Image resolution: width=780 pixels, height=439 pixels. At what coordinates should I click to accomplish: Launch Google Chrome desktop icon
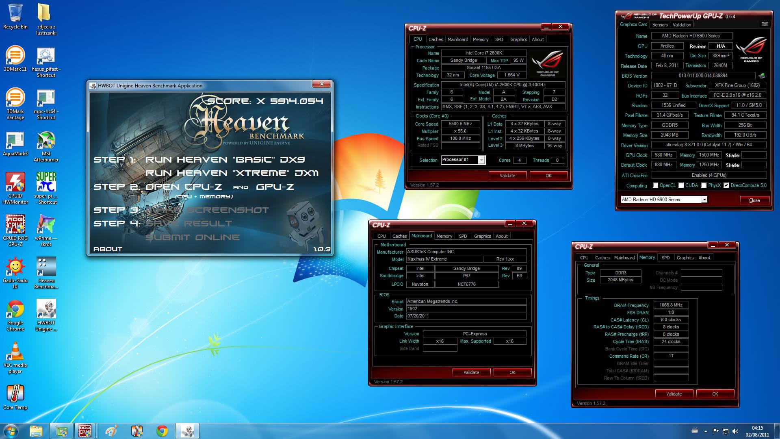tap(15, 315)
